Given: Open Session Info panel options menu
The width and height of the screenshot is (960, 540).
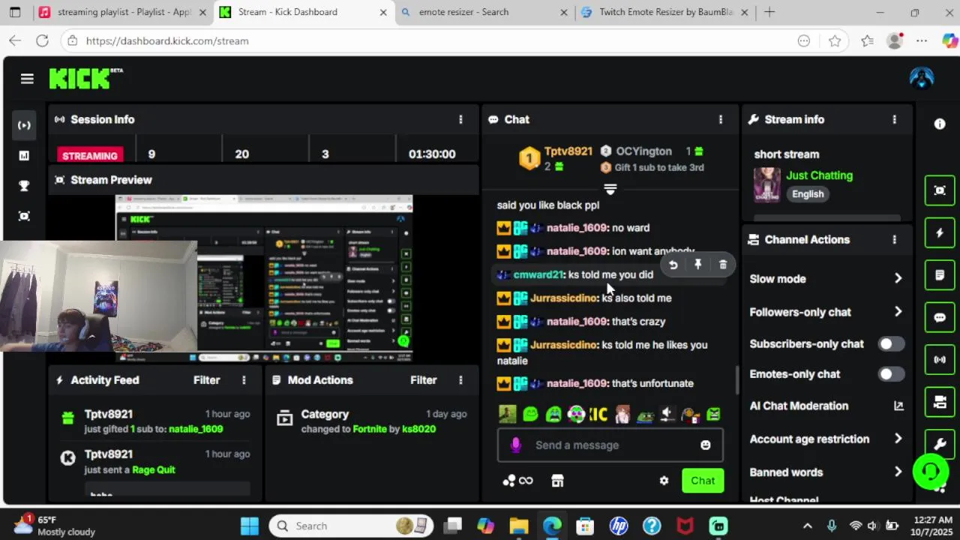Looking at the screenshot, I should 460,119.
